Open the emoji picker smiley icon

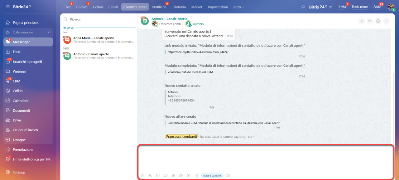(x=166, y=176)
